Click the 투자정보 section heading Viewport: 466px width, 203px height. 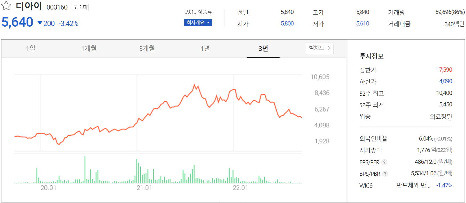[x=372, y=56]
